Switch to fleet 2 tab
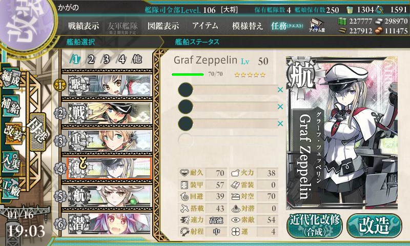This screenshot has height=246, width=410. click(91, 59)
